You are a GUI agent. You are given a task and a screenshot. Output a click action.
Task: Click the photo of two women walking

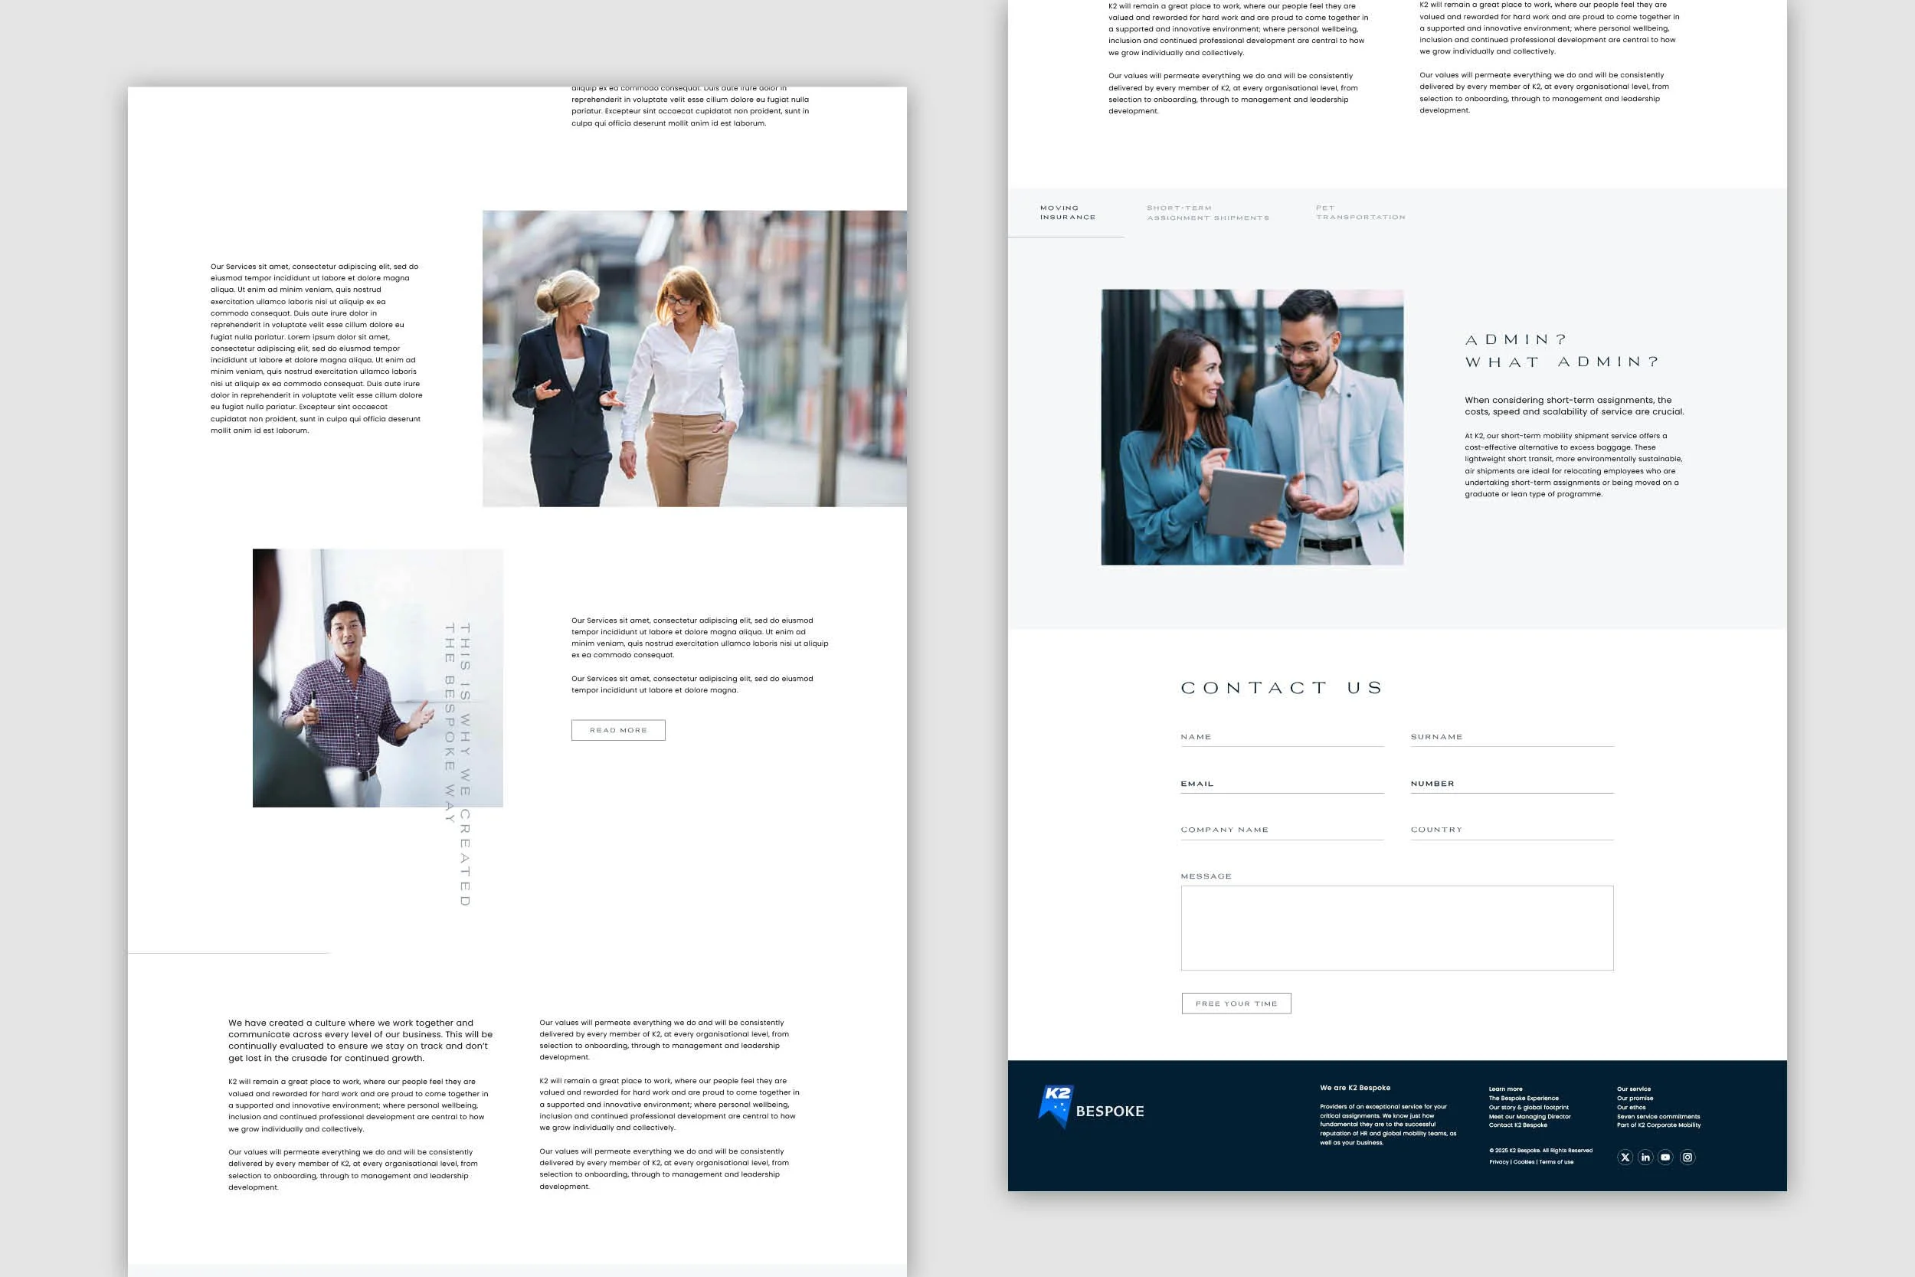(x=694, y=359)
